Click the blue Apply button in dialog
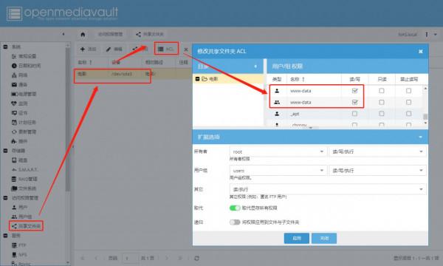443x266 pixels. [x=296, y=239]
